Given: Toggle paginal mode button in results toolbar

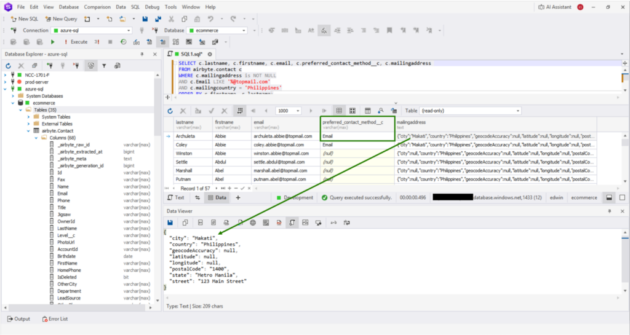Looking at the screenshot, I should 241,111.
